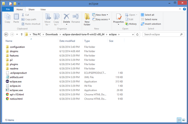Expand the Properties dropdown arrow
Viewport: 188px width, 124px height.
coord(119,25)
